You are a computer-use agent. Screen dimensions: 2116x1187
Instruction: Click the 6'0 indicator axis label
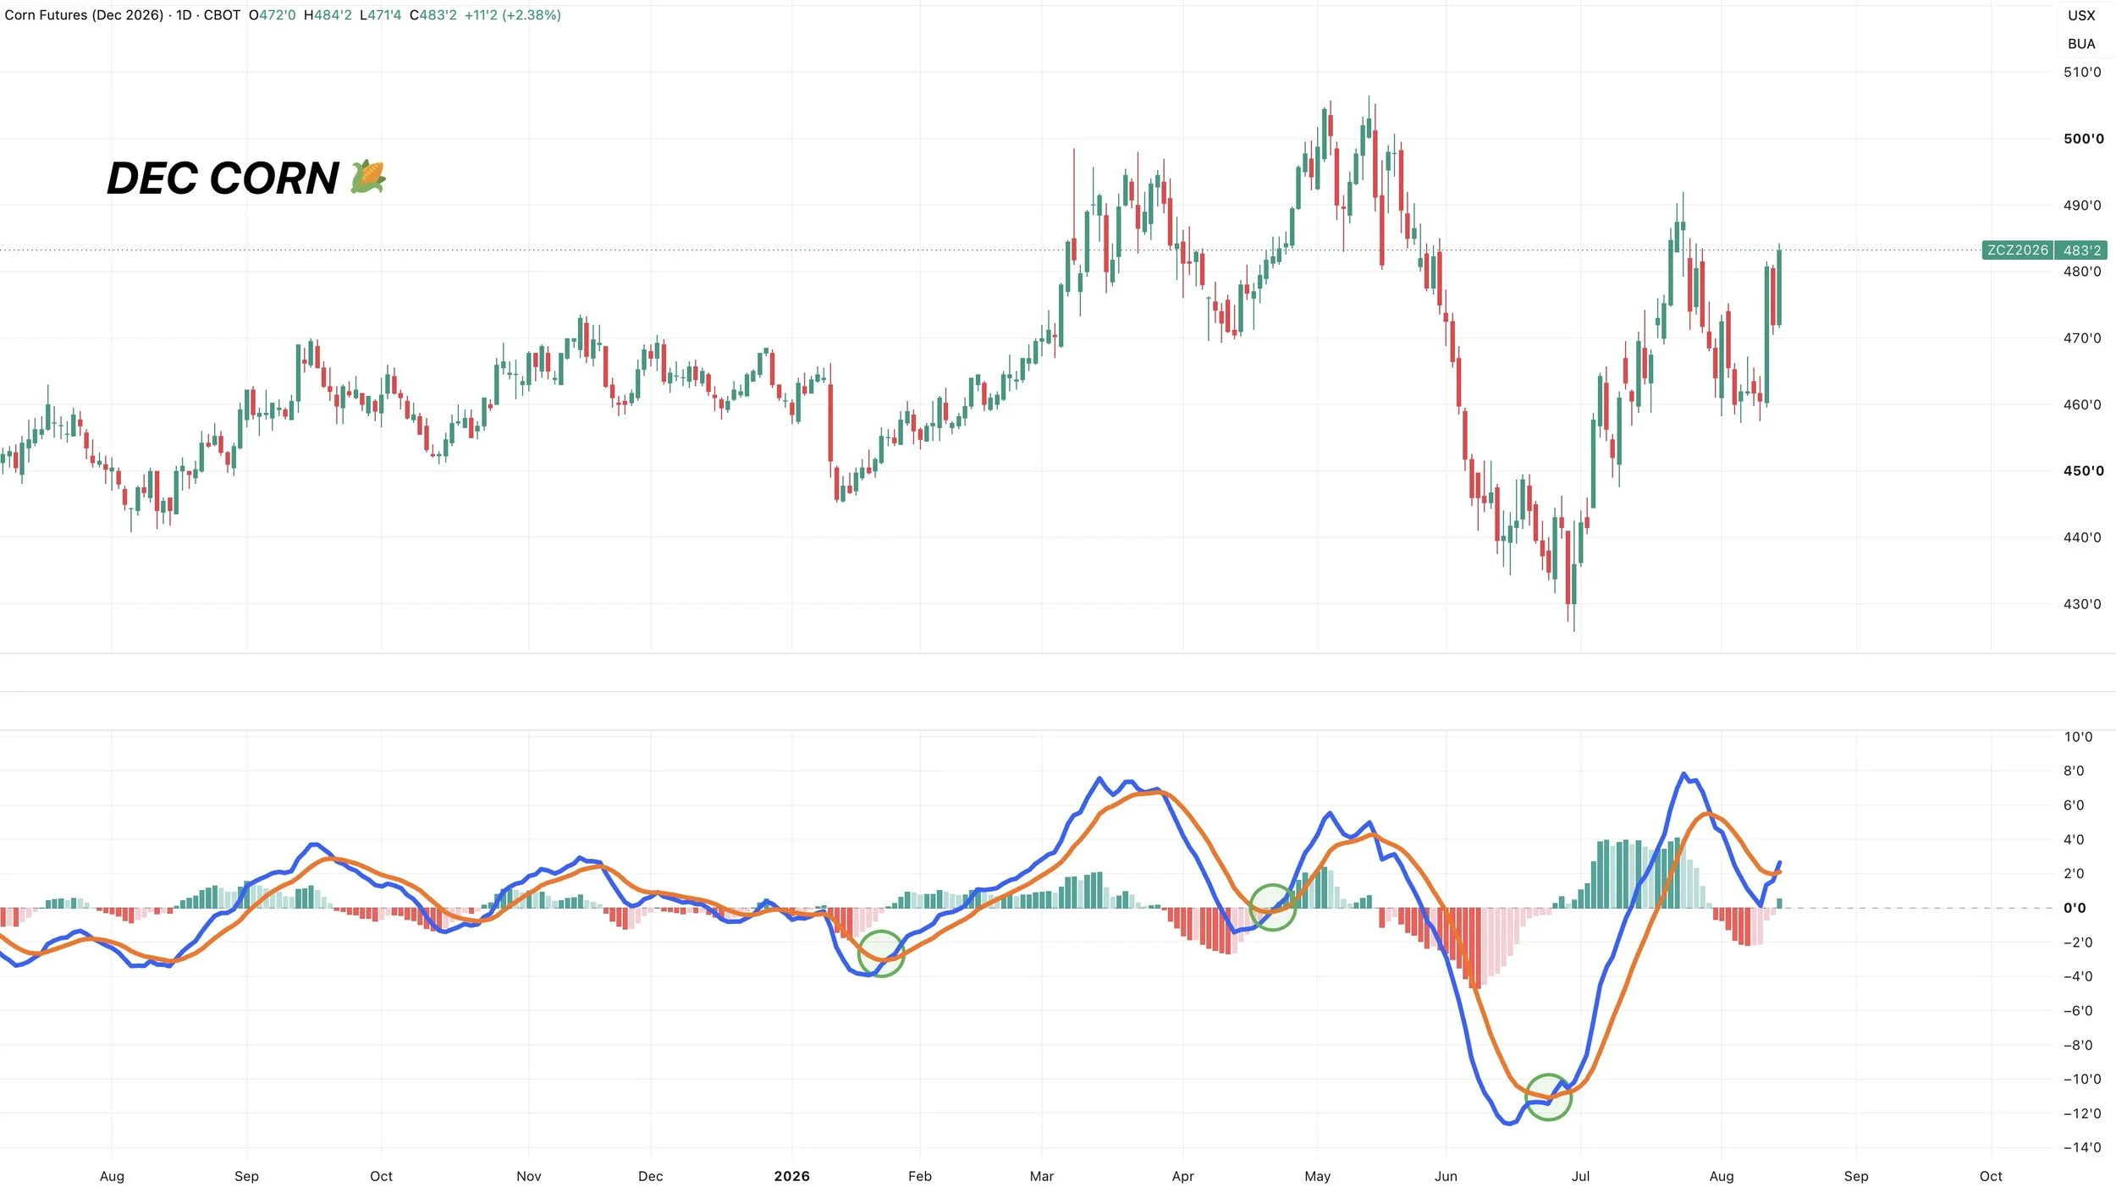pyautogui.click(x=2074, y=805)
